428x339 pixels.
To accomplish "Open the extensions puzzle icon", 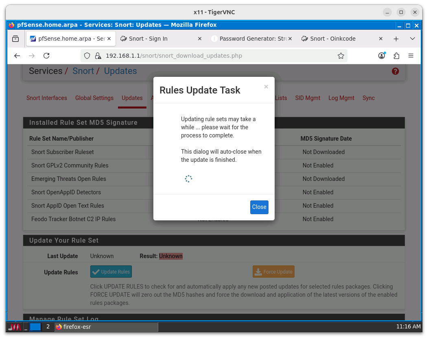I will 396,56.
